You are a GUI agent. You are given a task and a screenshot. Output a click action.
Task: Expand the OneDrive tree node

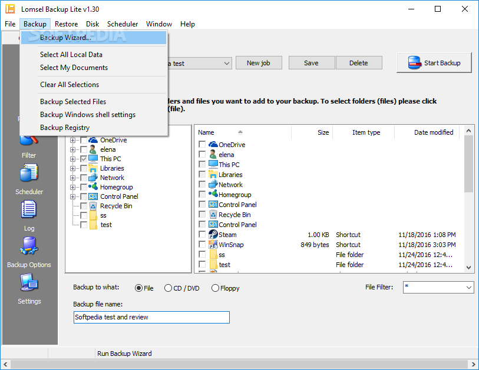tap(72, 141)
